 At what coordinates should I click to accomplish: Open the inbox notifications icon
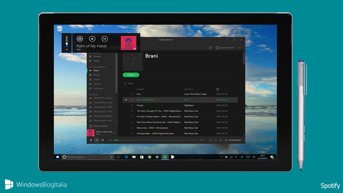tap(211, 48)
